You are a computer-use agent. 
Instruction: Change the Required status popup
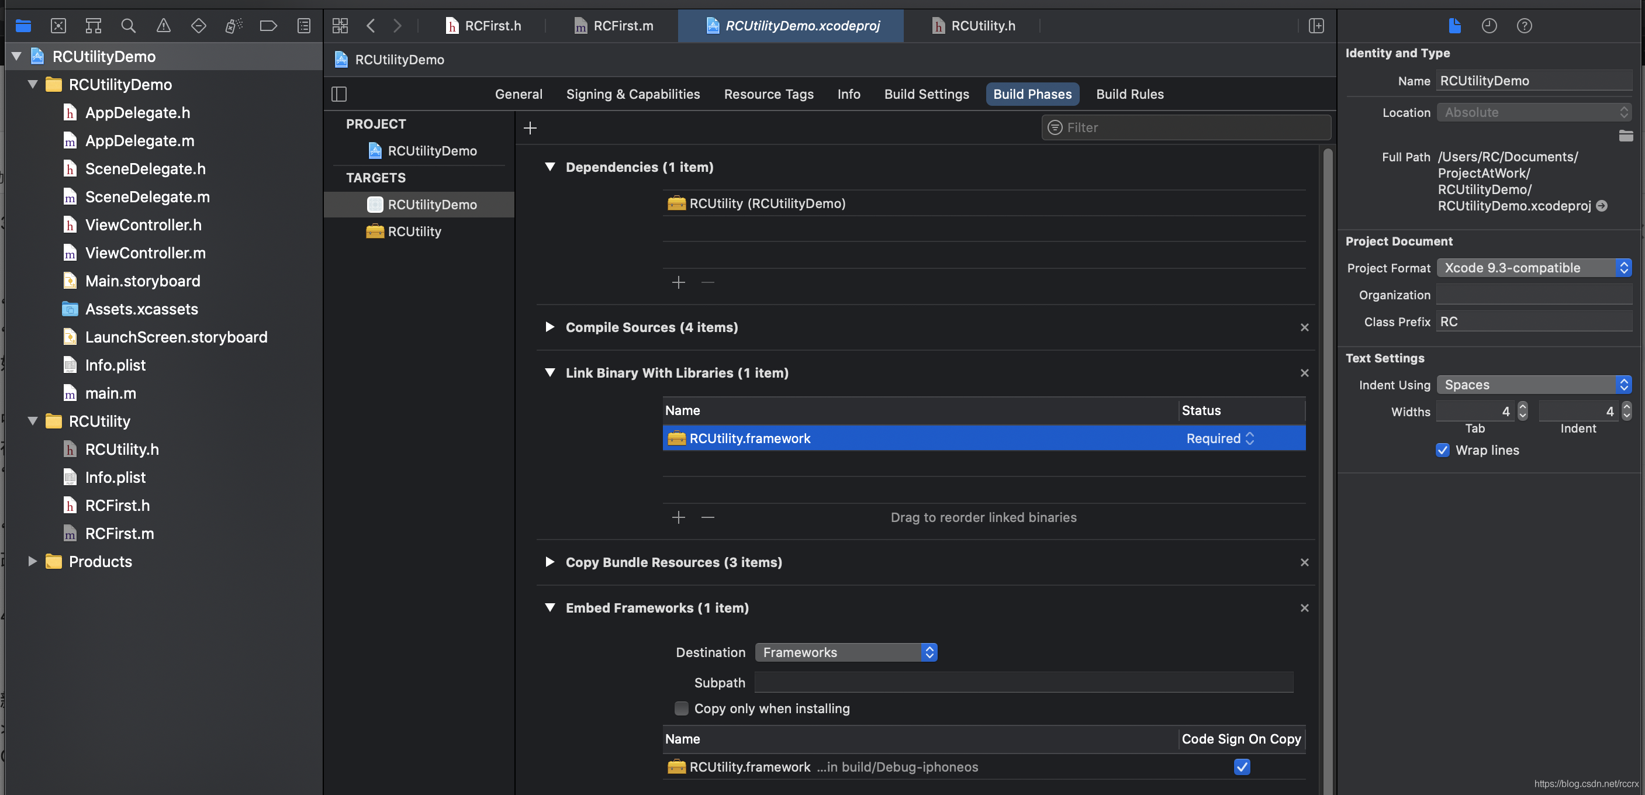pos(1221,438)
